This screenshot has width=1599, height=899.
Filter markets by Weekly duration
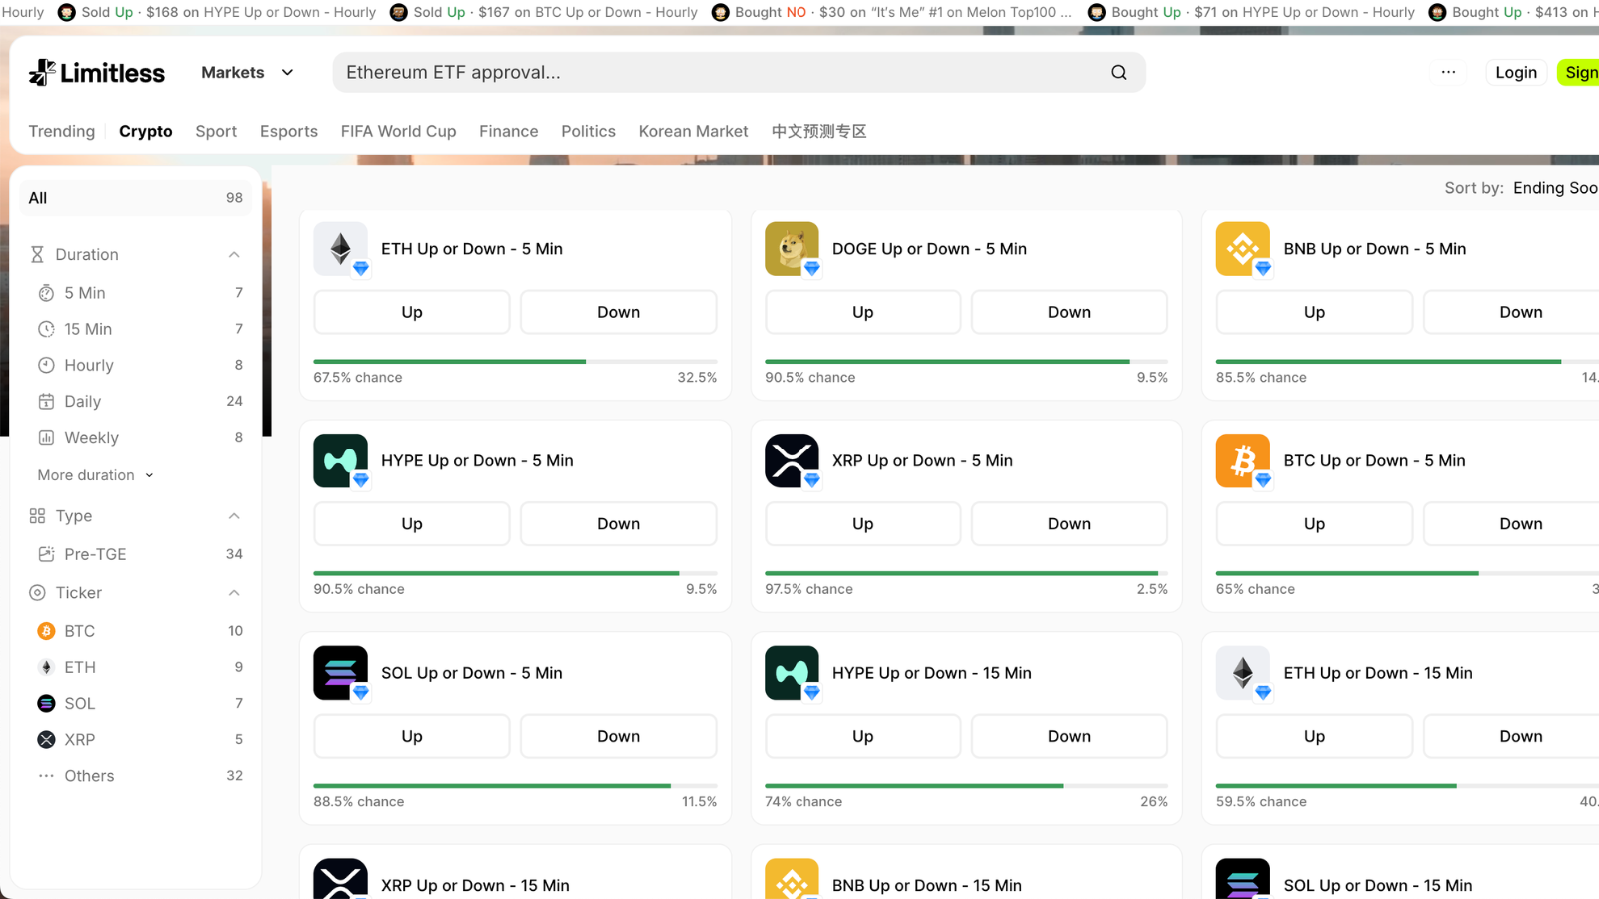pos(140,437)
